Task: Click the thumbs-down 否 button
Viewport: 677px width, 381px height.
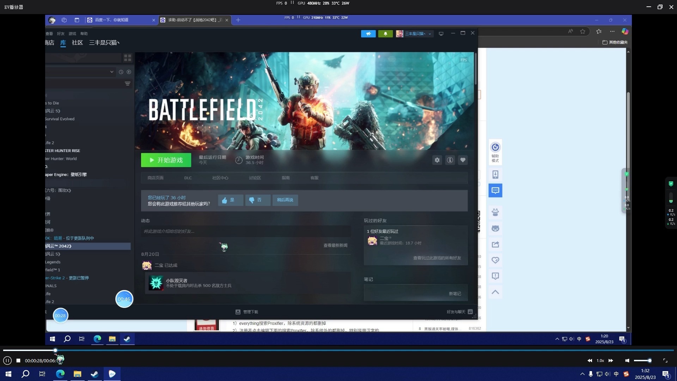Action: click(258, 200)
